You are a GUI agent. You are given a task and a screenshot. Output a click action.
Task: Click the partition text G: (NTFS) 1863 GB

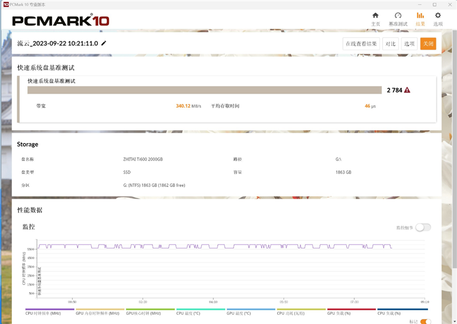pos(154,185)
